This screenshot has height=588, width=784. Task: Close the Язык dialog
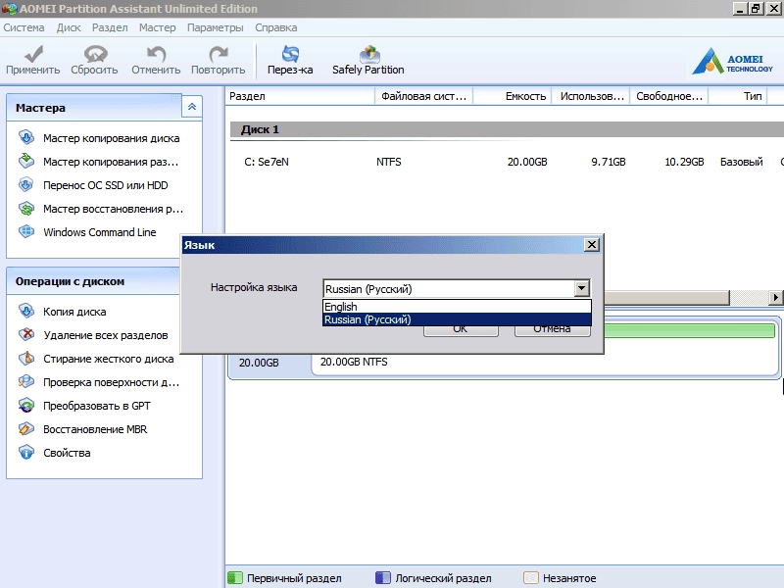coord(592,244)
